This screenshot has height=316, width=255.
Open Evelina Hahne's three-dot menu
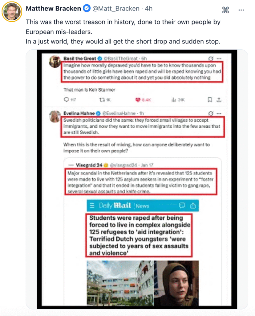coord(219,114)
